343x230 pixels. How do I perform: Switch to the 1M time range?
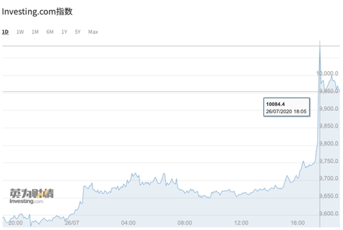[35, 32]
